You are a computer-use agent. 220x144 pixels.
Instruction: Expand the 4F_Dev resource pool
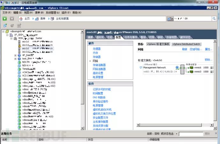[15, 55]
